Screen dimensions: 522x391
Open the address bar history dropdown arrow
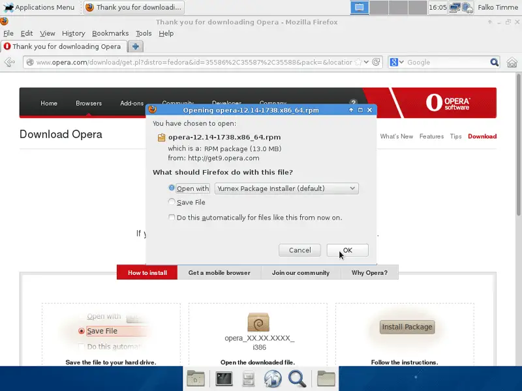(366, 62)
